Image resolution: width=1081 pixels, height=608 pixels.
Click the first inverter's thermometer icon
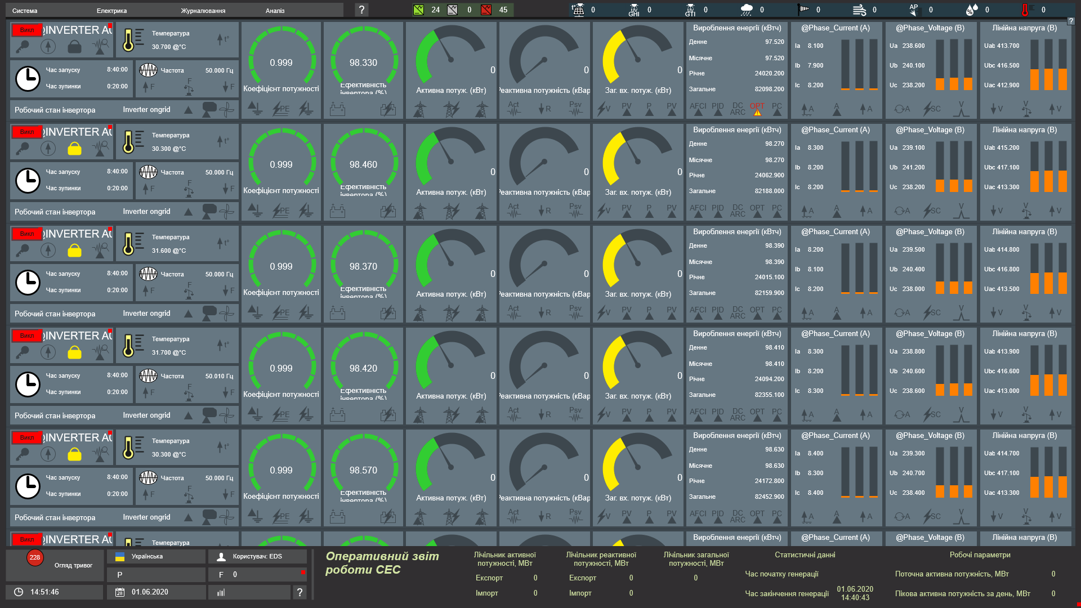pos(128,40)
